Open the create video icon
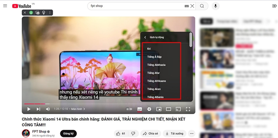278x138 pixels. [274, 6]
